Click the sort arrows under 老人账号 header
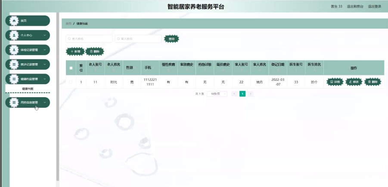388x187 pixels. tap(95, 70)
